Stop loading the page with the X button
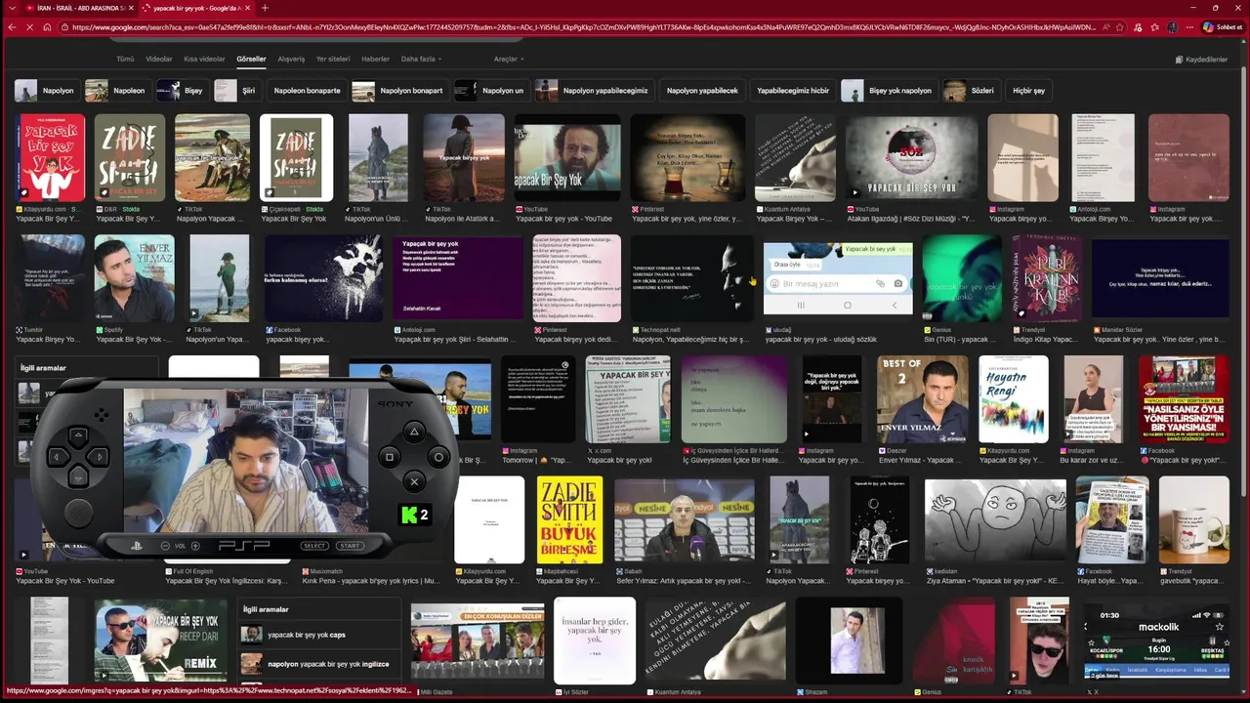Viewport: 1250px width, 703px height. click(x=30, y=27)
